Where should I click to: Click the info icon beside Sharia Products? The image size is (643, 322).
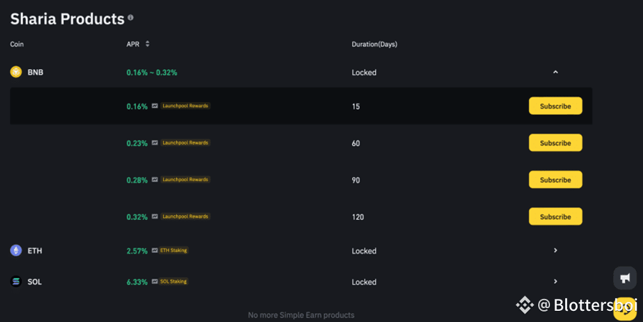coord(131,18)
